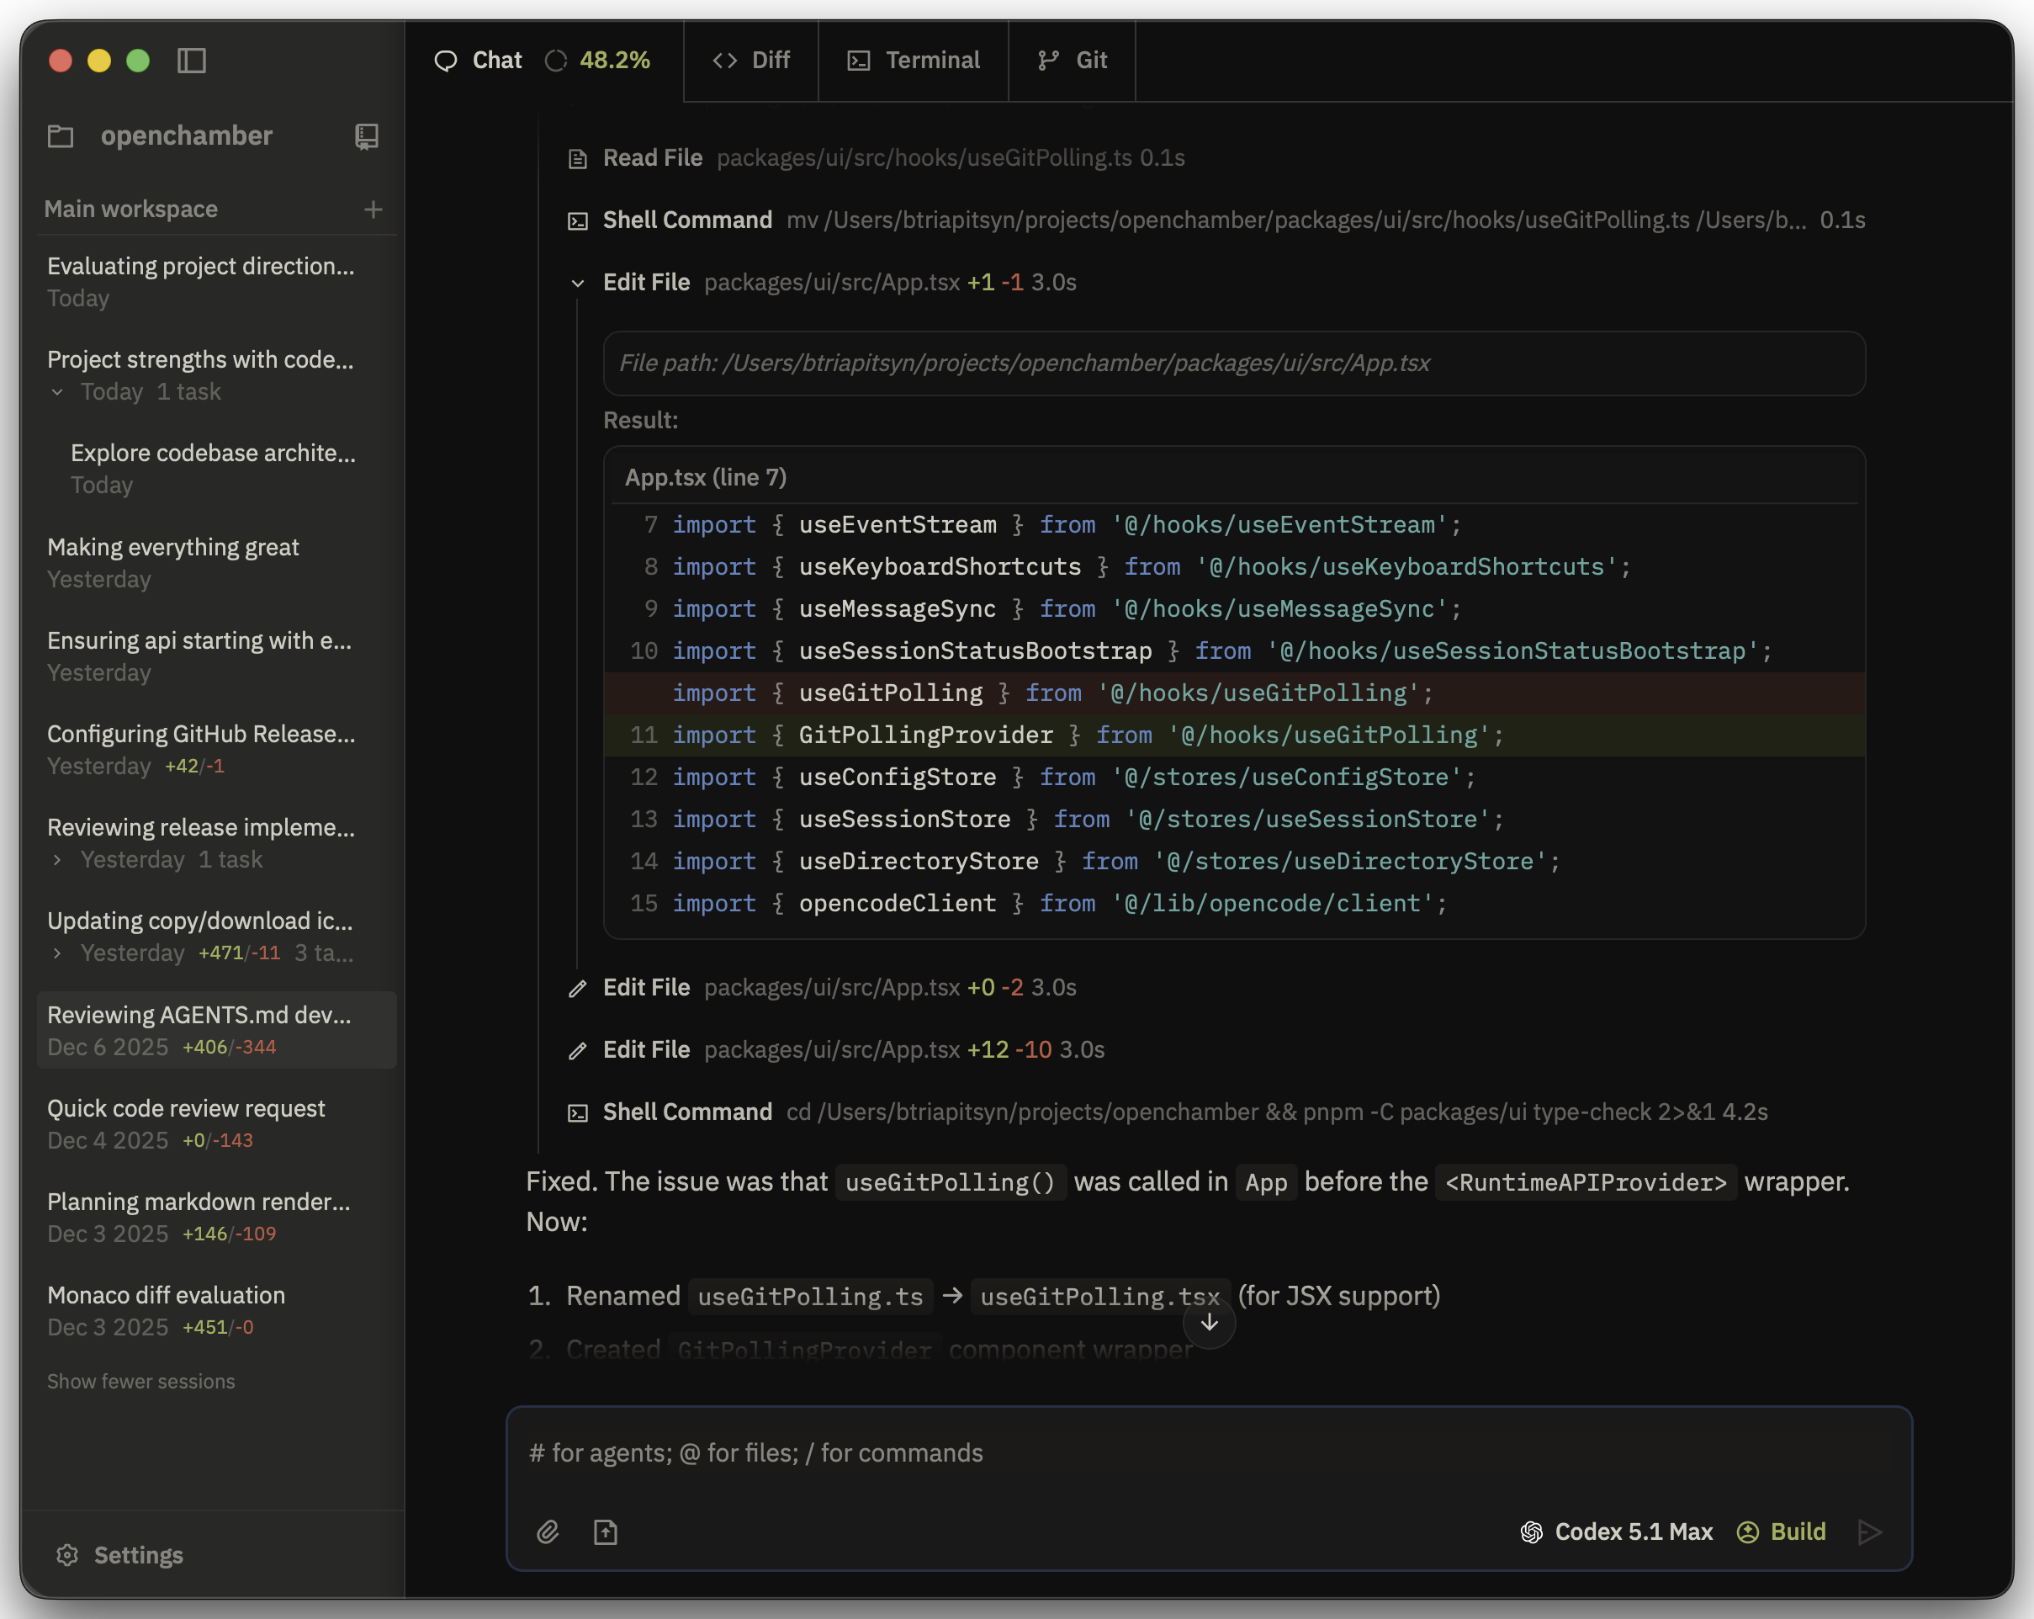Open Ensuring api starting session
This screenshot has height=1619, width=2034.
[216, 656]
